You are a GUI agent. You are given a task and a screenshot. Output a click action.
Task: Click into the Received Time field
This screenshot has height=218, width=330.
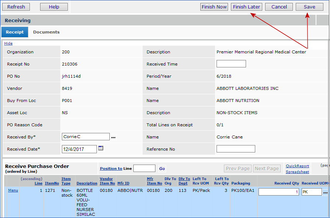231,64
